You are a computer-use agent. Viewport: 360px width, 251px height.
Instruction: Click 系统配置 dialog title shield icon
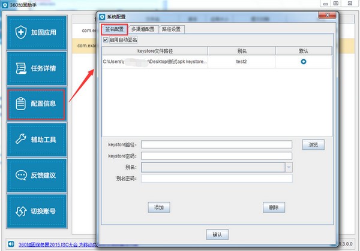click(x=102, y=17)
